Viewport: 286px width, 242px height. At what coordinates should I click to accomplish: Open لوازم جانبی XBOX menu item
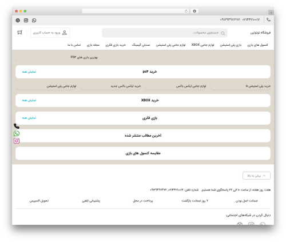point(202,45)
